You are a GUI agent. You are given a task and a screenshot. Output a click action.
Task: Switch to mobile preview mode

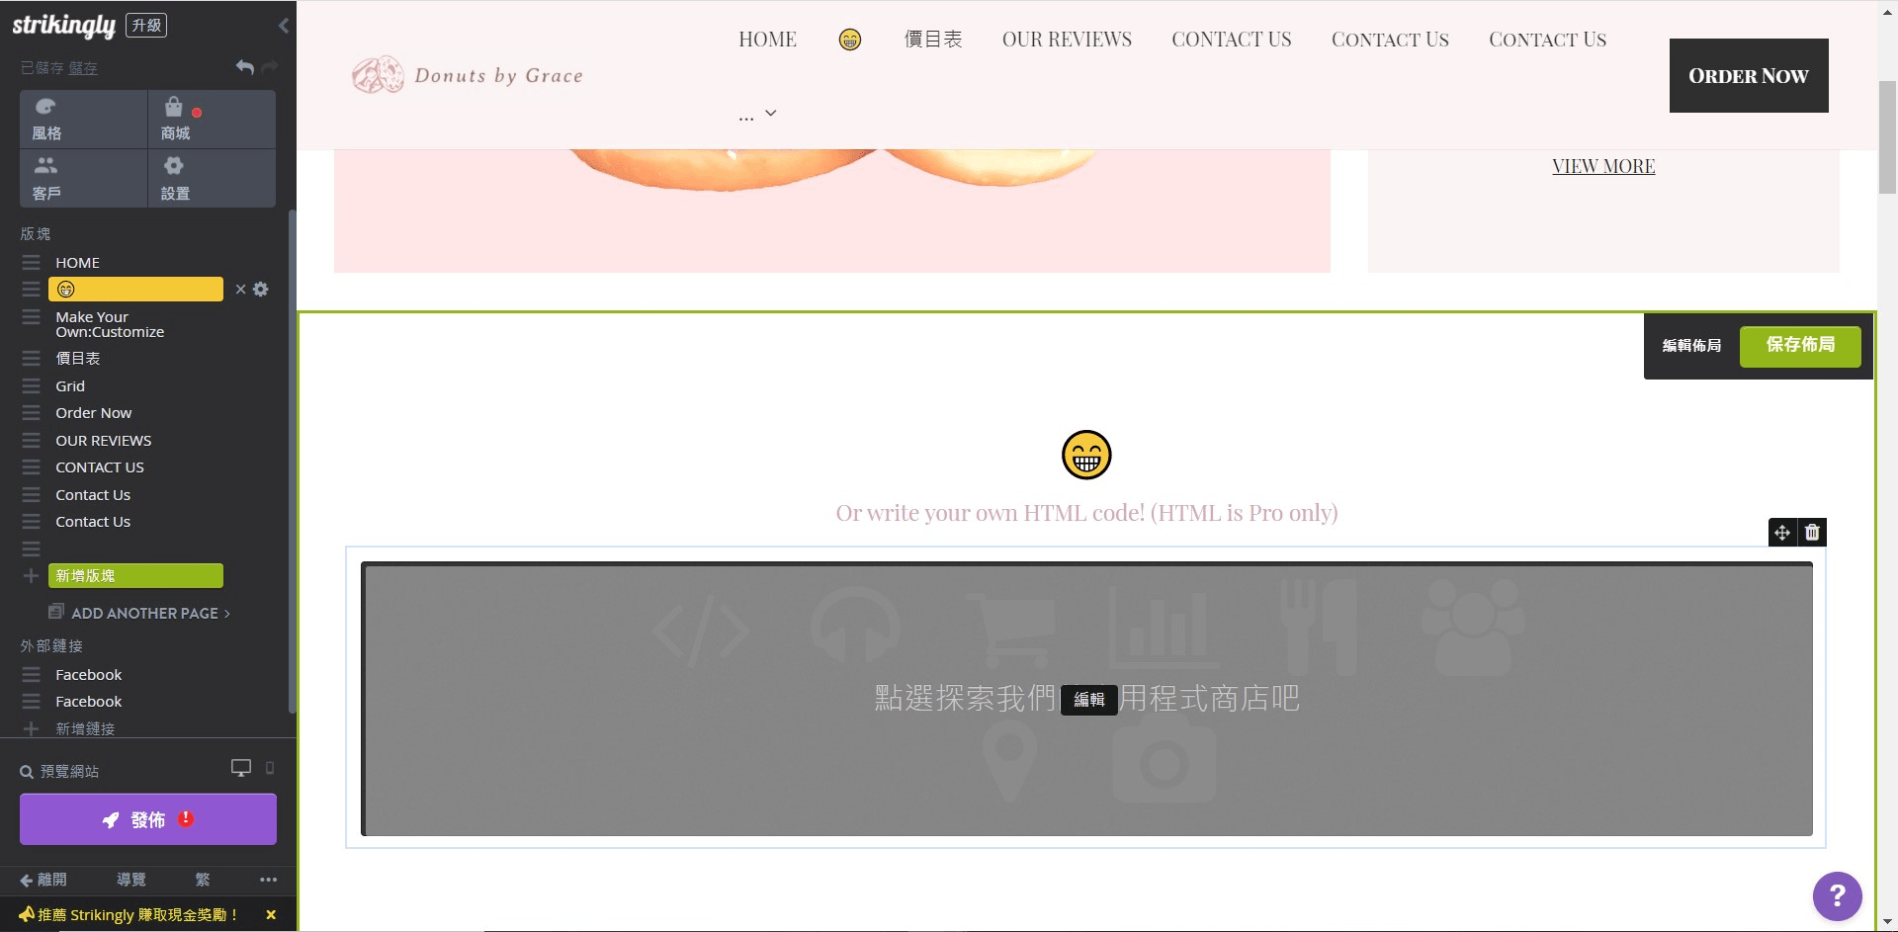click(x=270, y=768)
